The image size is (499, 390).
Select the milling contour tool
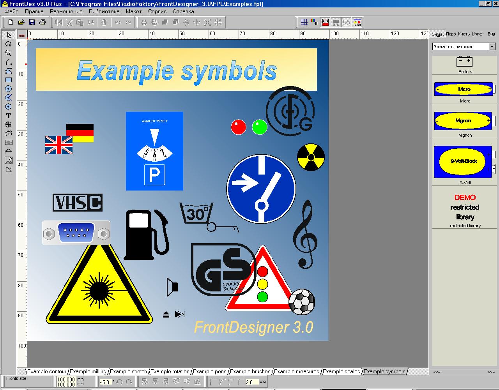8,143
